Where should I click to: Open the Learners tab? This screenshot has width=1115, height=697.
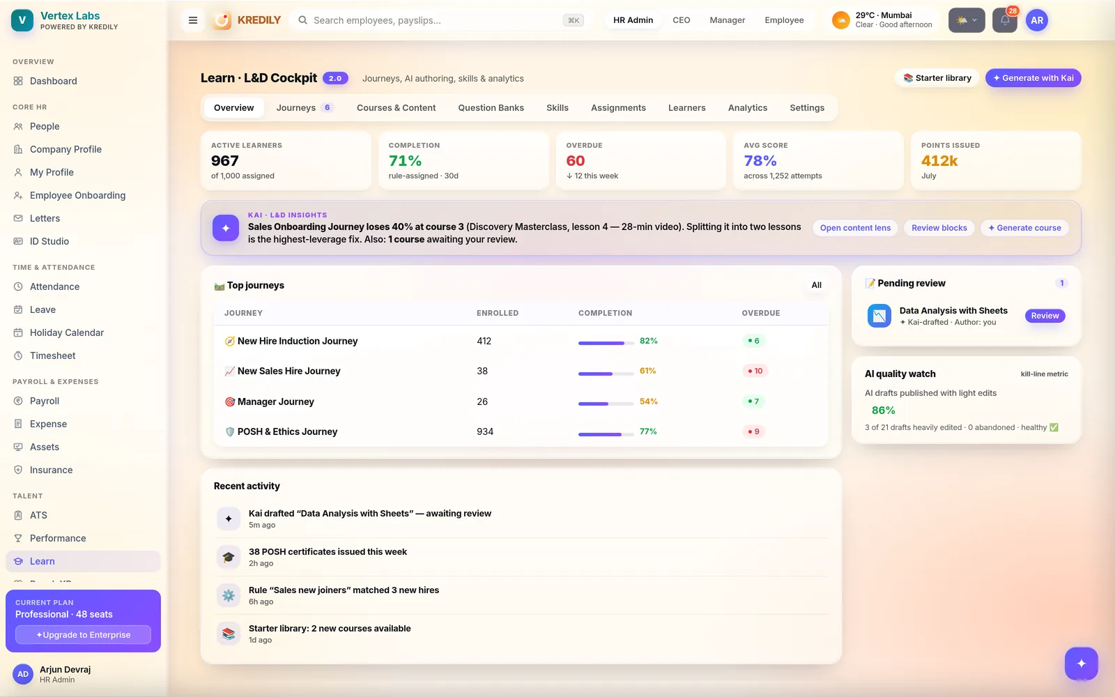[x=687, y=107]
